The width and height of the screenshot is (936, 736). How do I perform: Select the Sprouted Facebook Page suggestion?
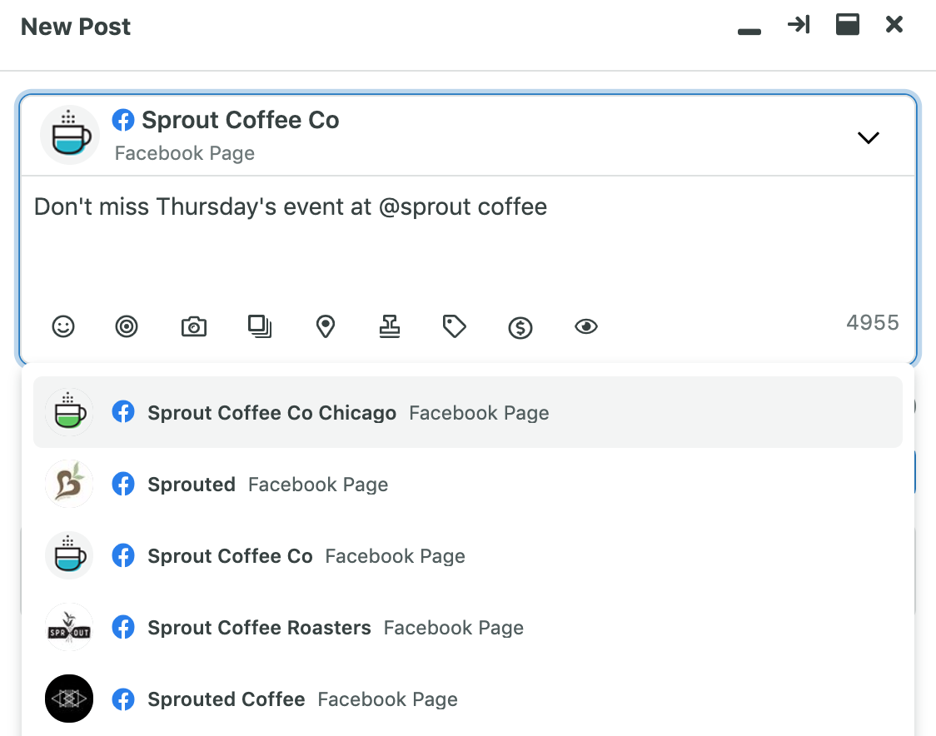468,484
